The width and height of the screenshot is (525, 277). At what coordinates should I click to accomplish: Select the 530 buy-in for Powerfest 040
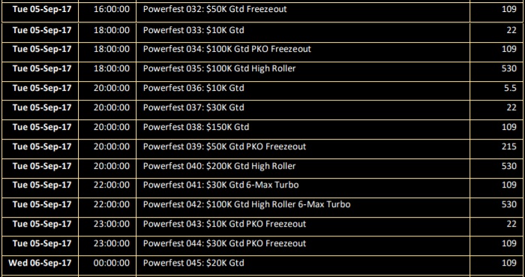coord(509,166)
